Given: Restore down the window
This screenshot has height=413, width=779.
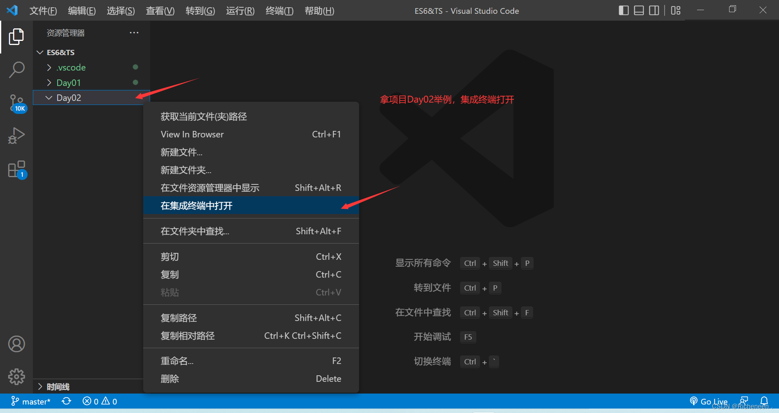Looking at the screenshot, I should (x=732, y=10).
